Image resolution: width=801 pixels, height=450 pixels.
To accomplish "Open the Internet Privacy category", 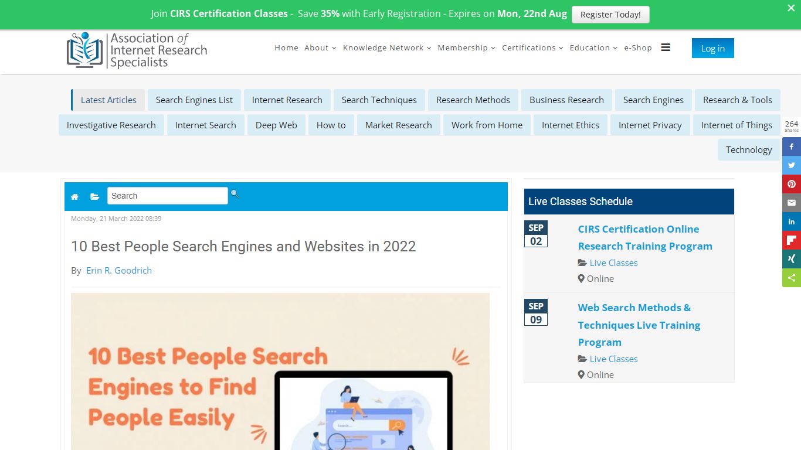I will point(650,125).
